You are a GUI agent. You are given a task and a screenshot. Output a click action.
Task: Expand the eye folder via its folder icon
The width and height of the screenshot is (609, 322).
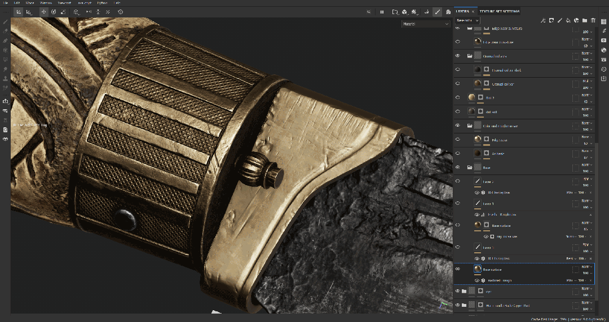point(464,291)
